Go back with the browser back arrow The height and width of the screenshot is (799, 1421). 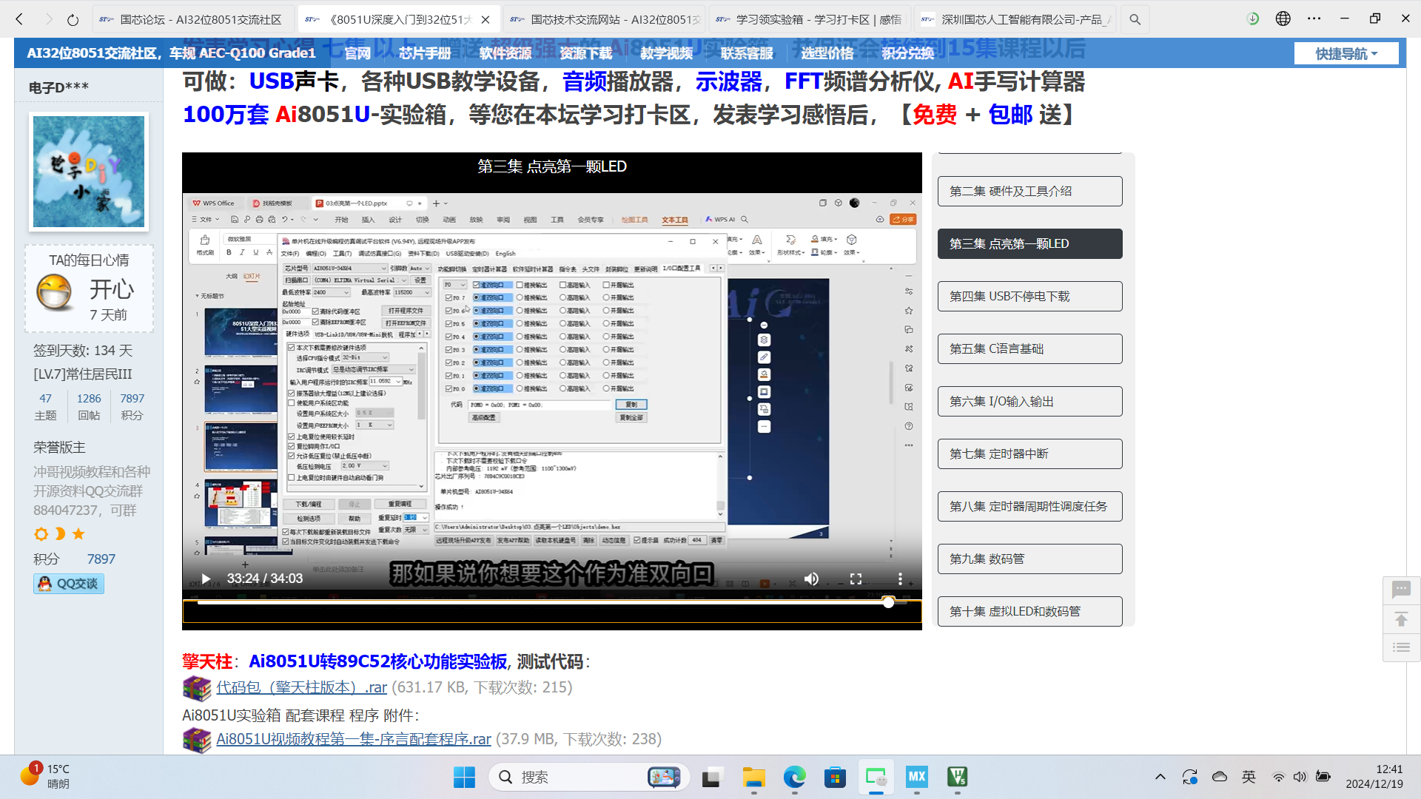point(20,19)
